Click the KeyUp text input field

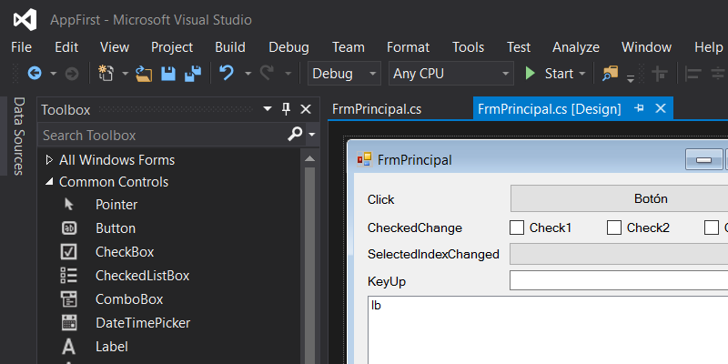pyautogui.click(x=619, y=281)
